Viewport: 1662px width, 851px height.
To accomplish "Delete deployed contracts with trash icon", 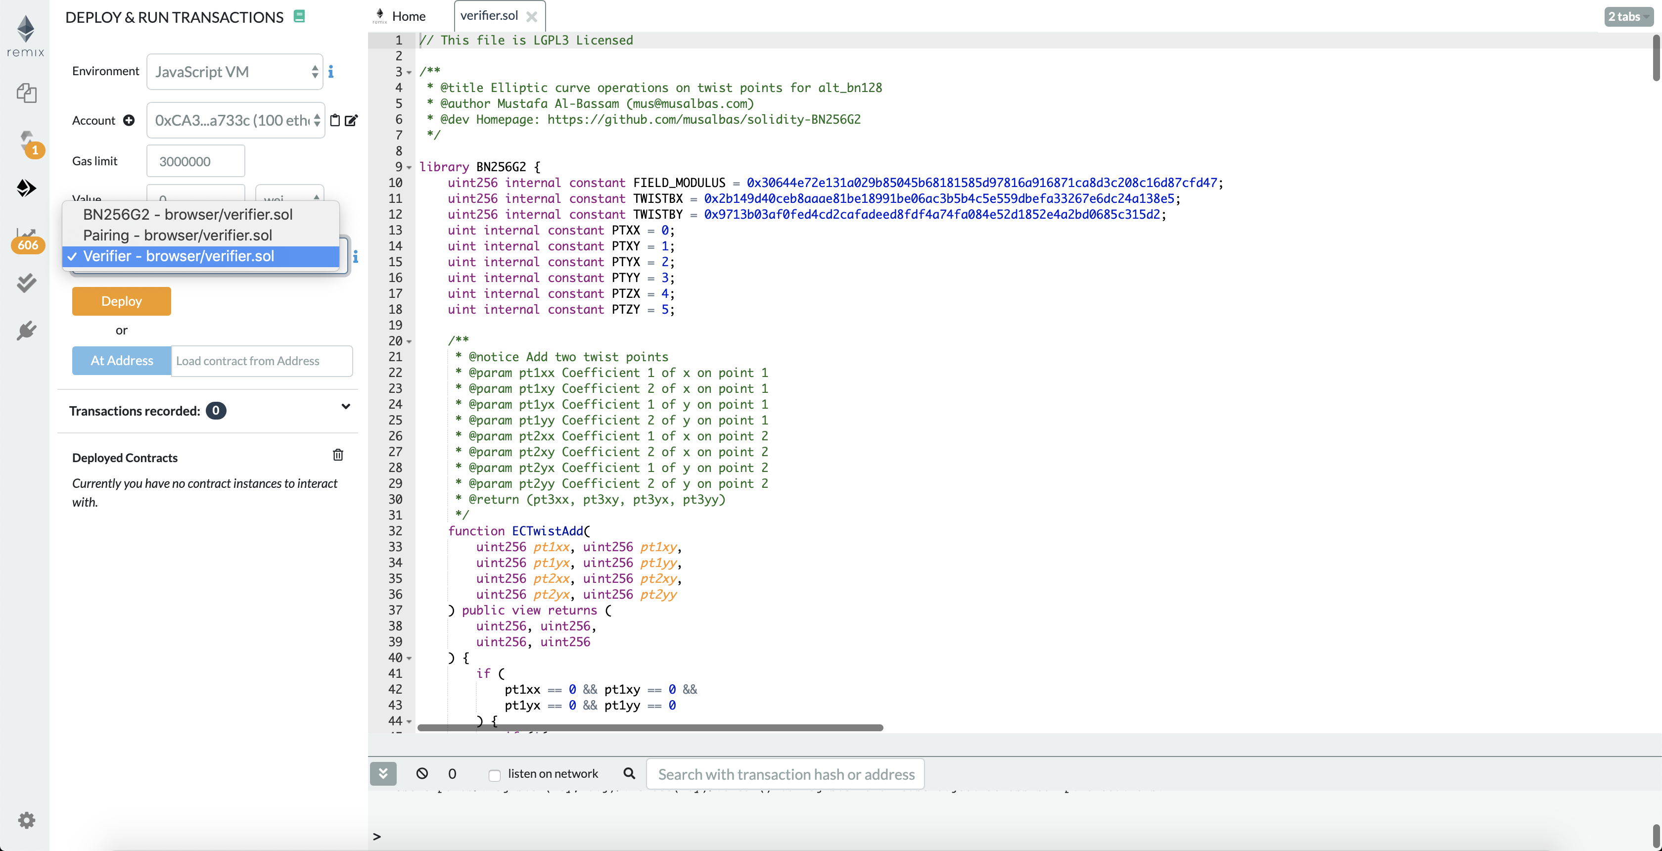I will point(337,456).
